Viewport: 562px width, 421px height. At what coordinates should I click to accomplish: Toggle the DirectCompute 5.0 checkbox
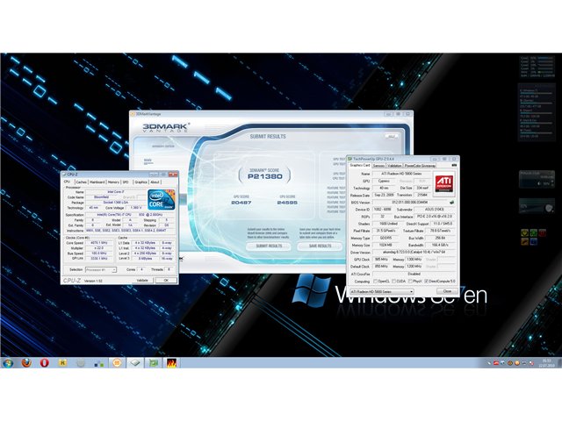click(x=426, y=282)
